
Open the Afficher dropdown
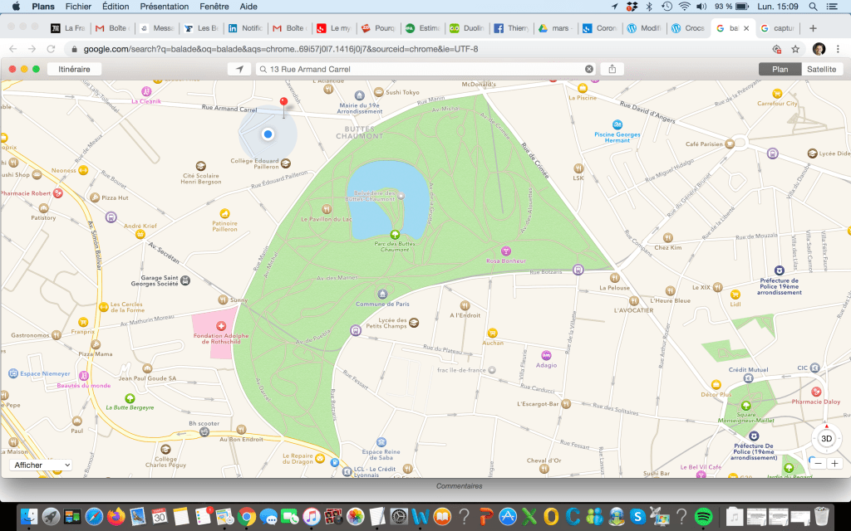(40, 465)
